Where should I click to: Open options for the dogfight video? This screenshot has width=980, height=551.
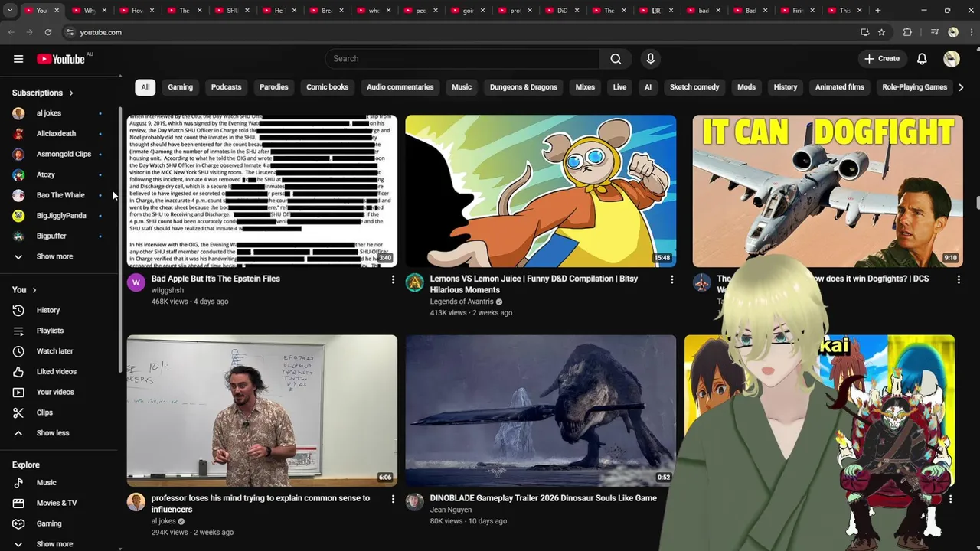point(959,280)
